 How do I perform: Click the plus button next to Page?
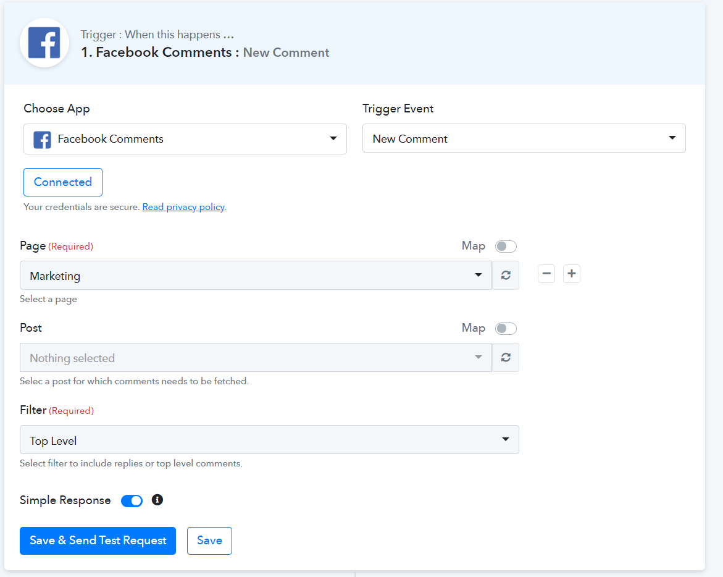[x=572, y=274]
